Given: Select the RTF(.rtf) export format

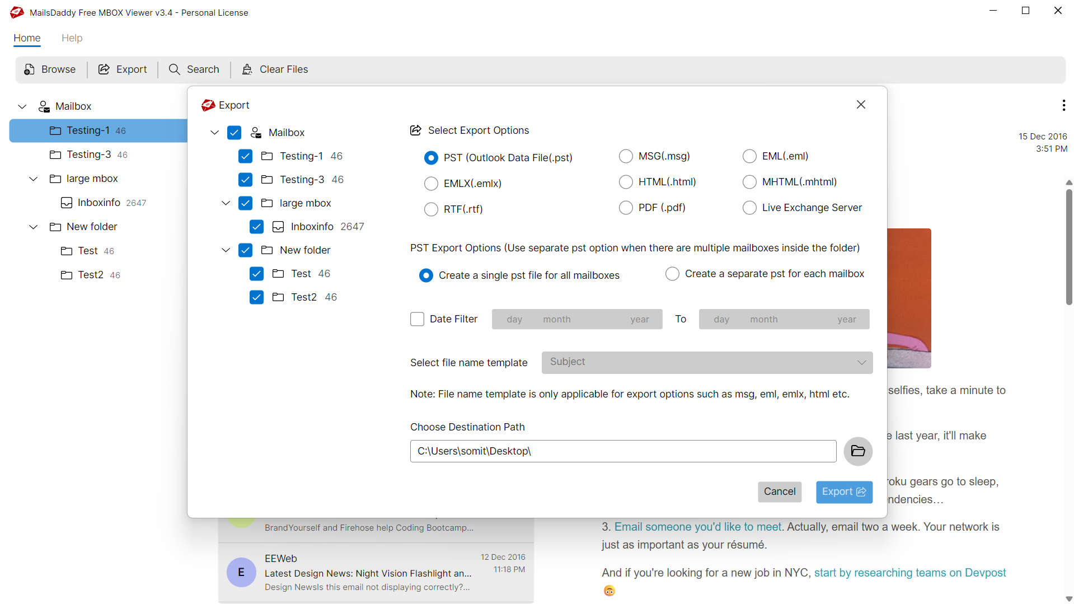Looking at the screenshot, I should coord(431,209).
